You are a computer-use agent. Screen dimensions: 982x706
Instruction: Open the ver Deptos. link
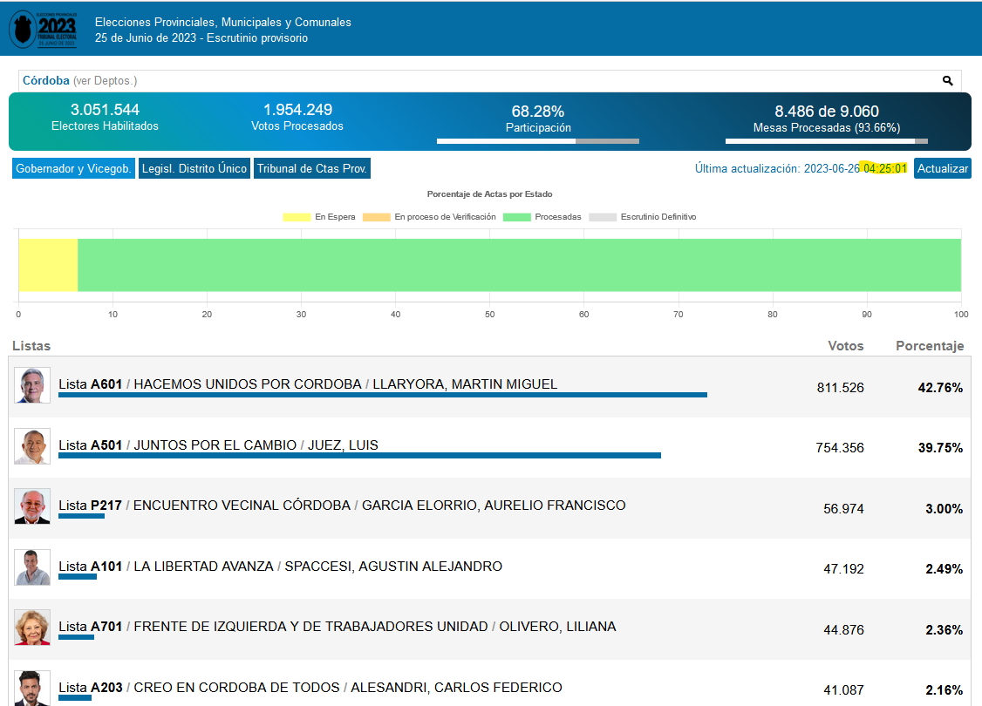pos(105,81)
